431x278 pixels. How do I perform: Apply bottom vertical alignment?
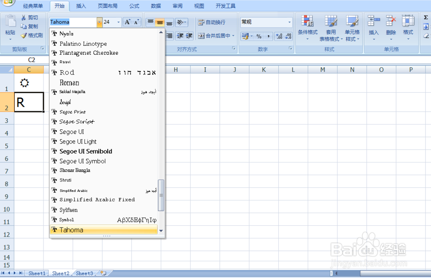[x=169, y=22]
